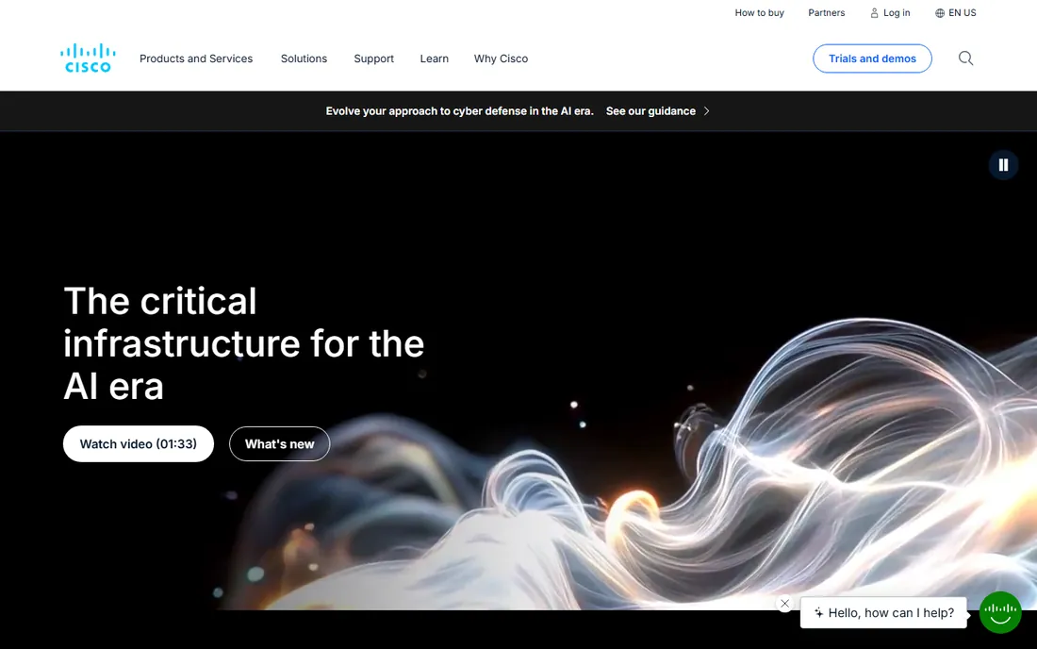Click the Log in link text

click(897, 12)
